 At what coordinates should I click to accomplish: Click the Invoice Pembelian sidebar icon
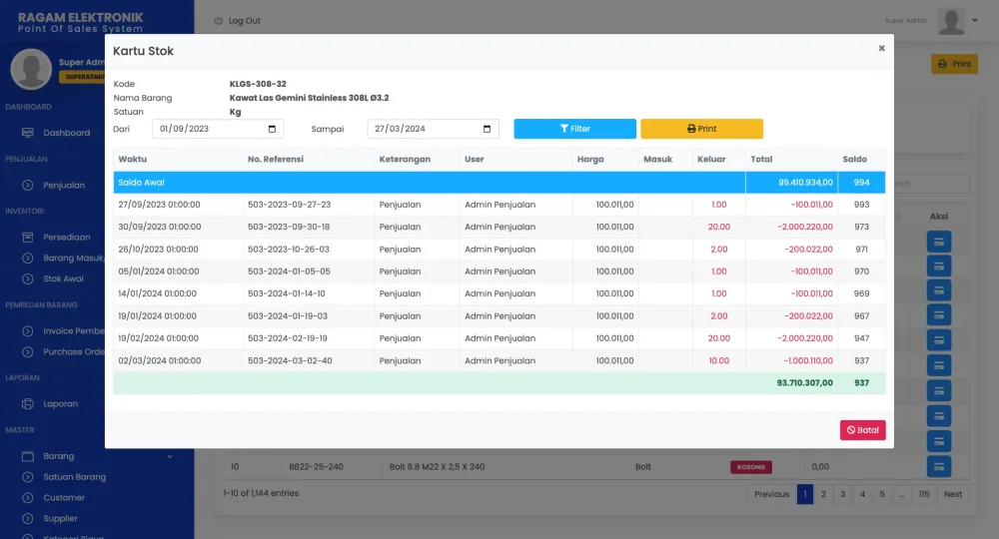27,331
